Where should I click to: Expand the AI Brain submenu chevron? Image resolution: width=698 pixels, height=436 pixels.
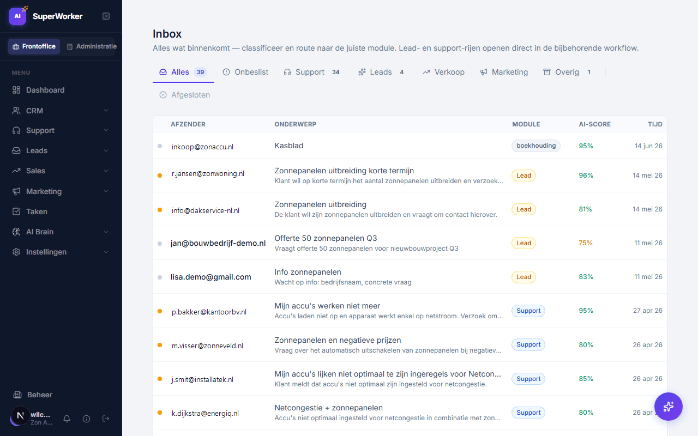(106, 232)
